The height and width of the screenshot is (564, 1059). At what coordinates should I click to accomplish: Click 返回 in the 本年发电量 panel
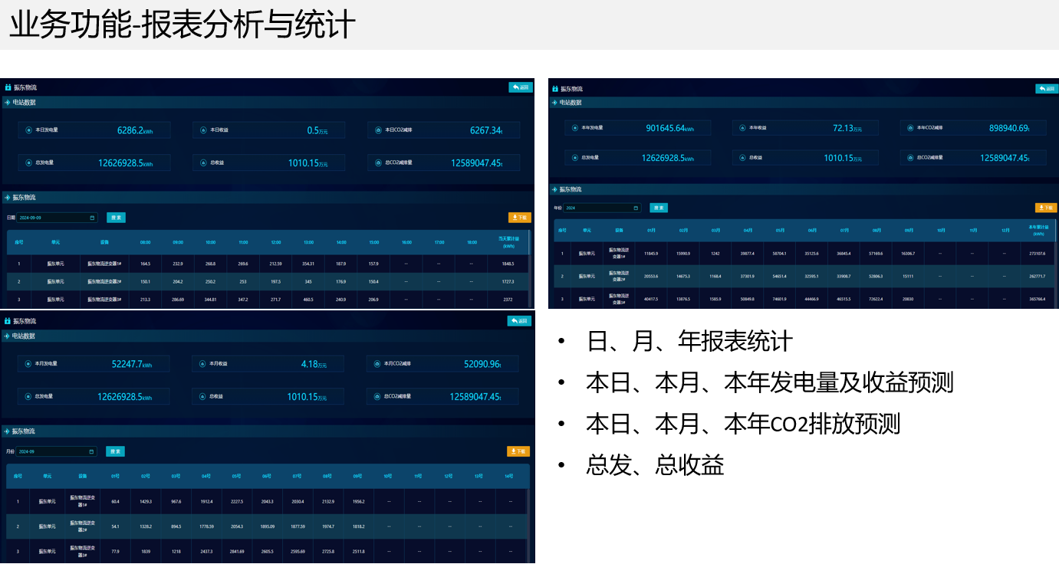(x=1046, y=89)
